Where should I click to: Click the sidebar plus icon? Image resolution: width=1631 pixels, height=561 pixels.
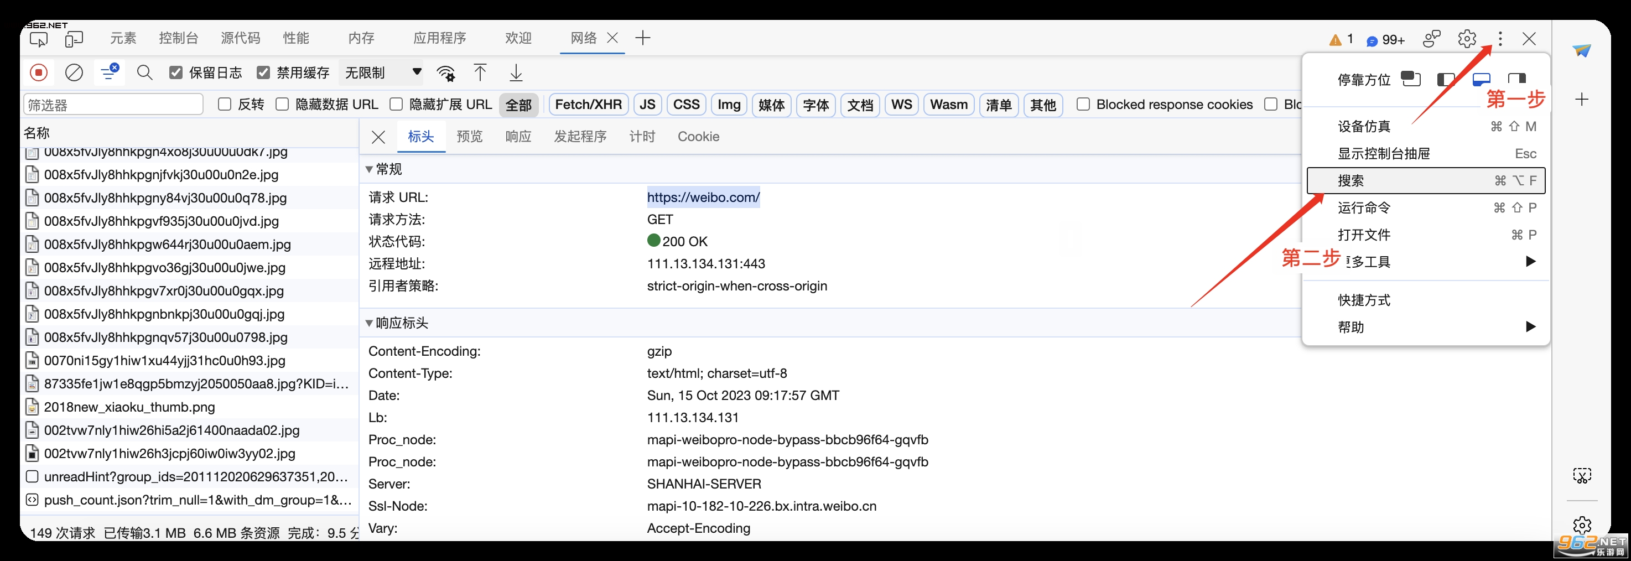click(x=1582, y=99)
